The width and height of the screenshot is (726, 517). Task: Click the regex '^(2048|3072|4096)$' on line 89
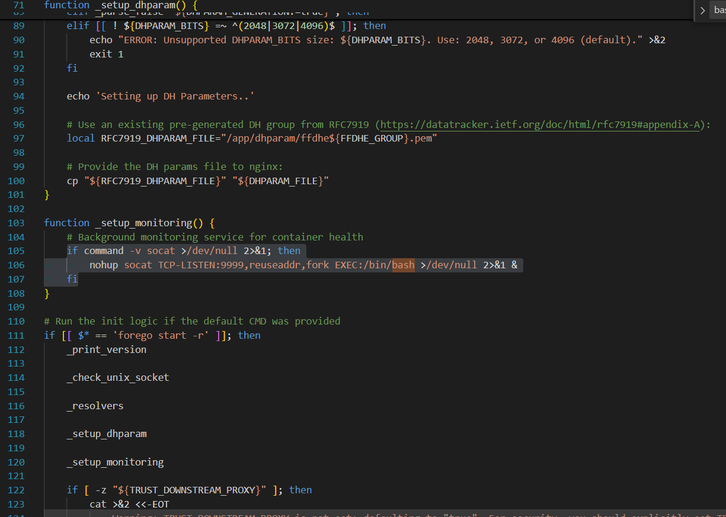point(283,25)
